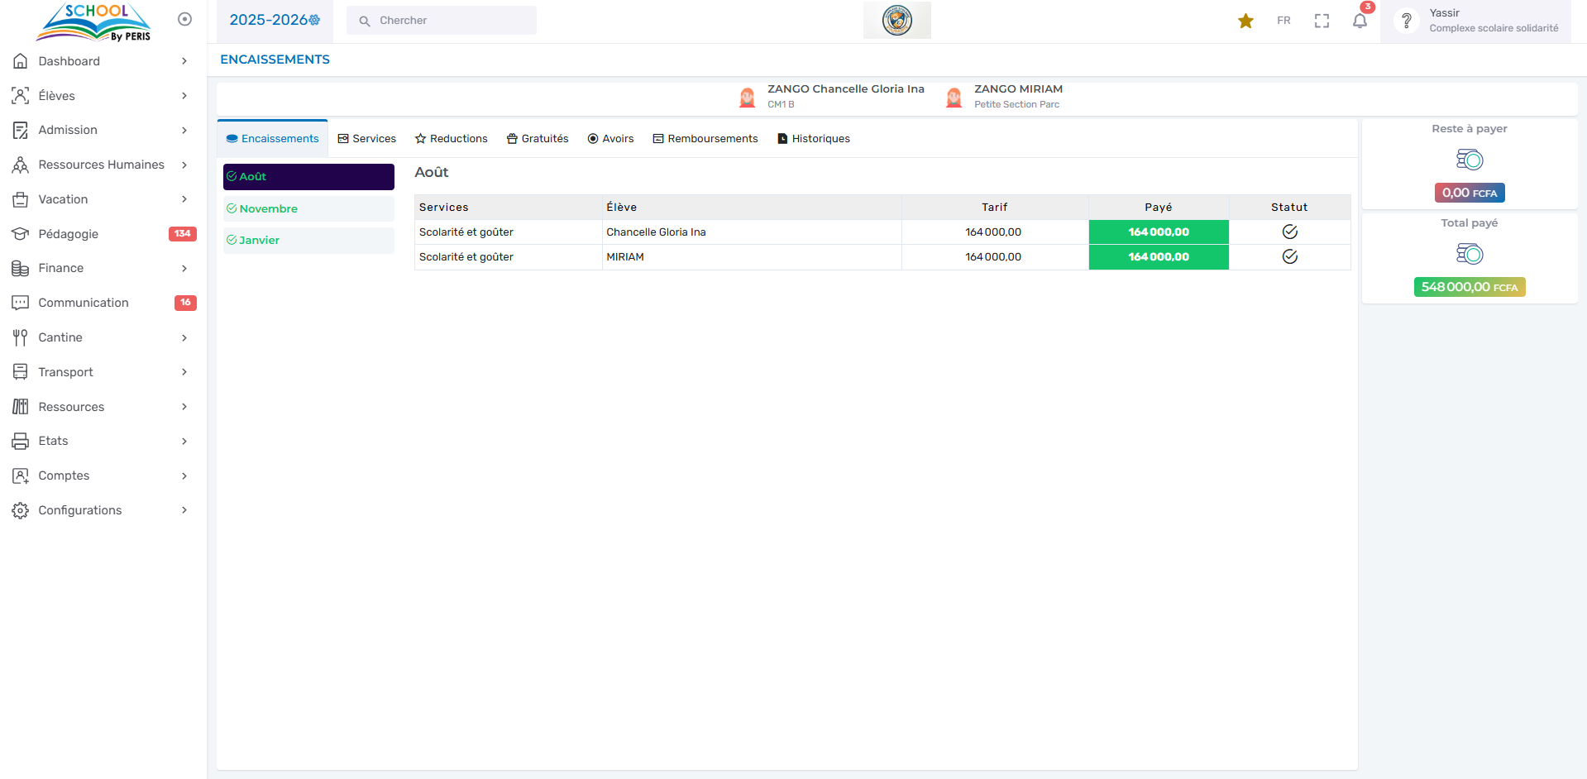Expand the Finance sidebar menu
This screenshot has height=779, width=1587.
99,268
